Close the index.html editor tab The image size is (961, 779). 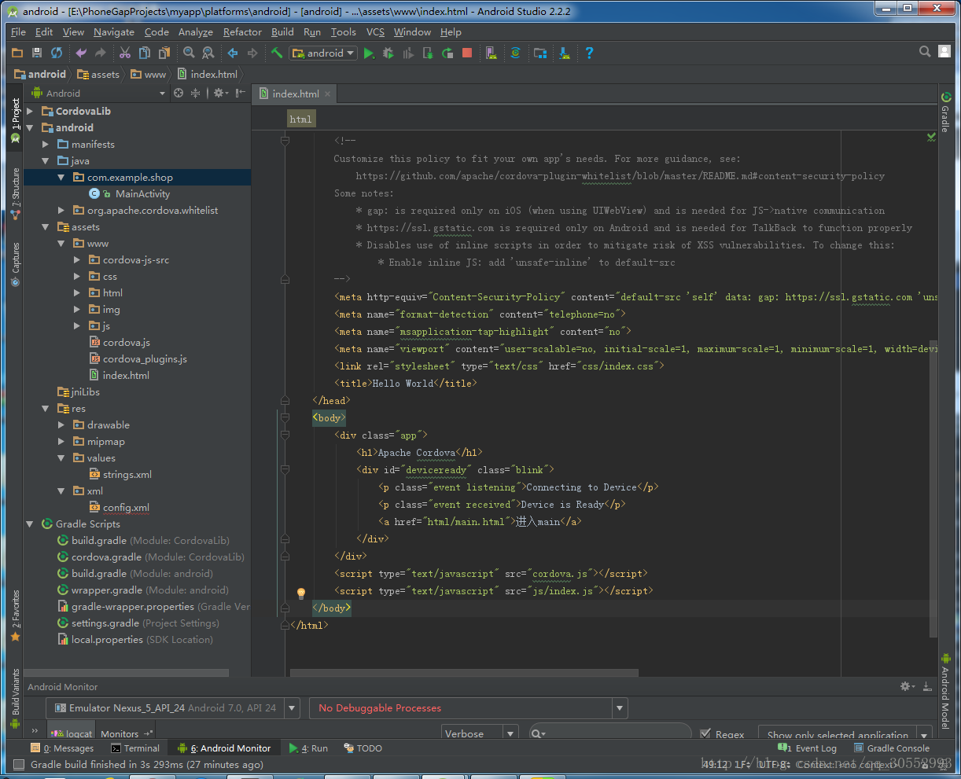pos(327,94)
